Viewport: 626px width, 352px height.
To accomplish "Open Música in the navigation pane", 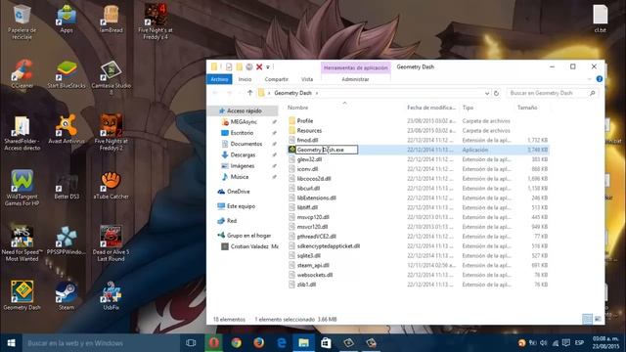I will (x=239, y=177).
